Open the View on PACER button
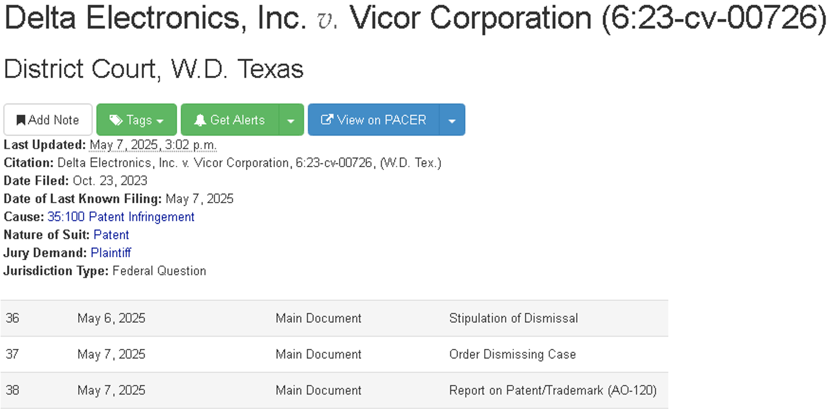 click(374, 120)
